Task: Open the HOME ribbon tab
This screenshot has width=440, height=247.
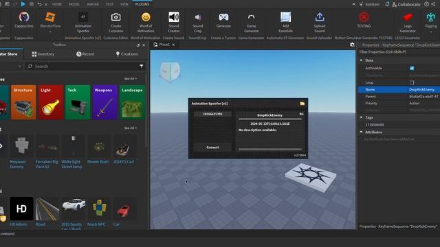Action: click(57, 4)
